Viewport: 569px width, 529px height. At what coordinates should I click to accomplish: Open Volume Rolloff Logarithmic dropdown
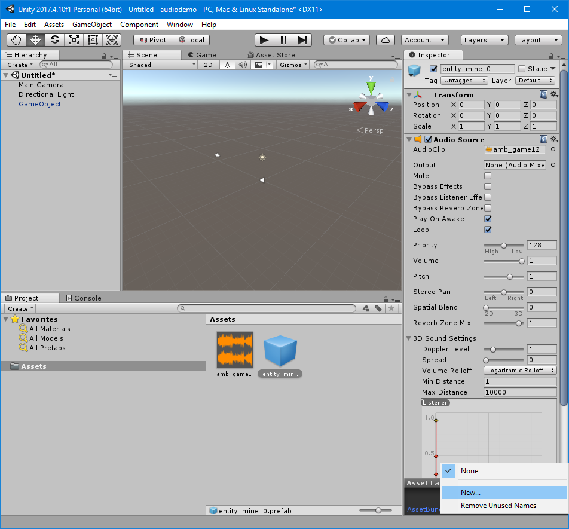point(520,371)
